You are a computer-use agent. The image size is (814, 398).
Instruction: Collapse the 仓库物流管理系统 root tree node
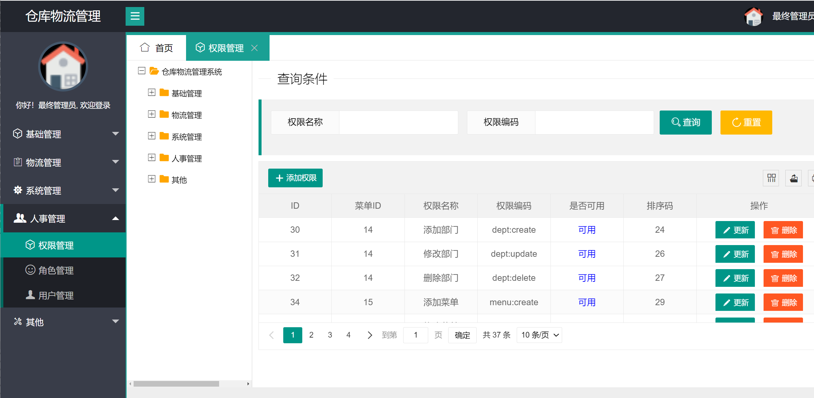(142, 71)
